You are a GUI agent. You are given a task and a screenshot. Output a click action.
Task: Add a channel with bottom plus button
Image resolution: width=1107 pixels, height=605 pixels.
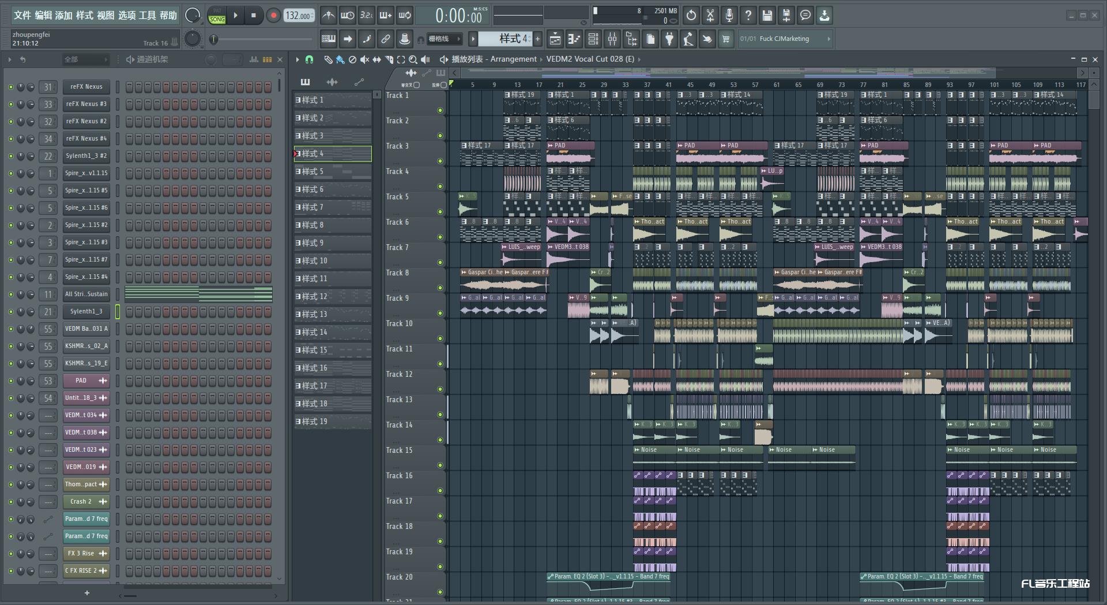(87, 593)
